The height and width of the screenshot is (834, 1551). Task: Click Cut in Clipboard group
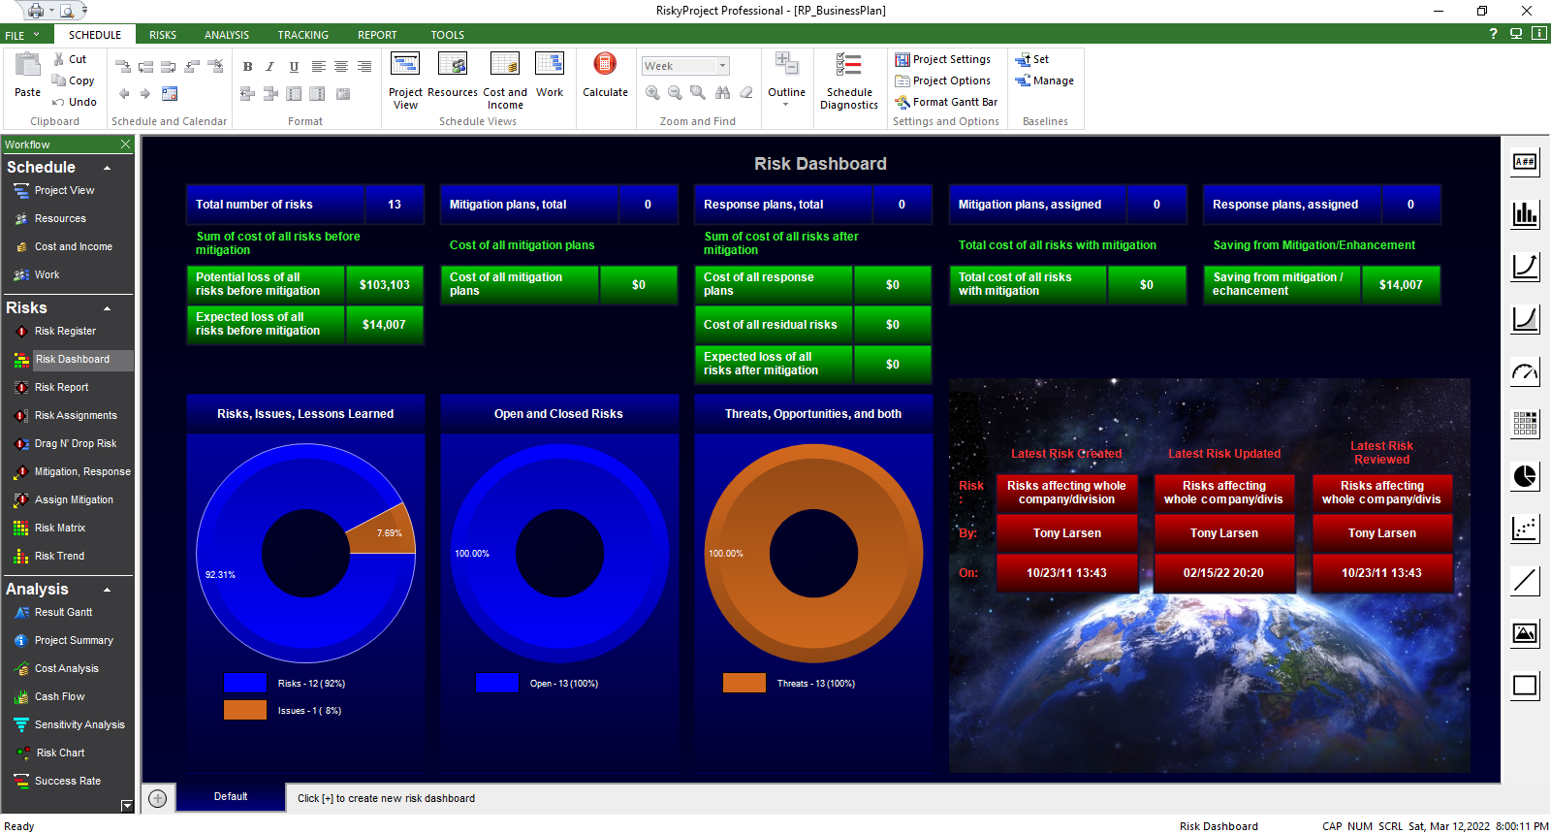click(x=70, y=59)
